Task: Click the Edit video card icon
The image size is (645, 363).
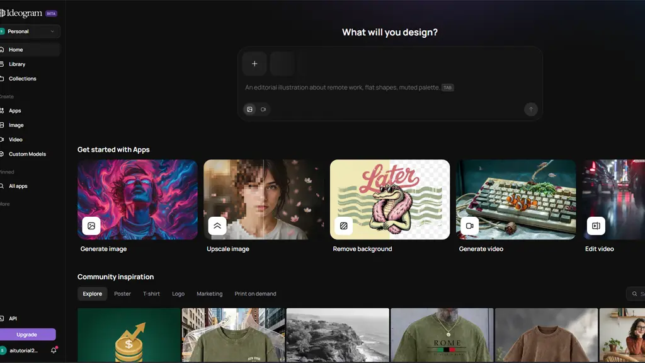Action: (596, 226)
